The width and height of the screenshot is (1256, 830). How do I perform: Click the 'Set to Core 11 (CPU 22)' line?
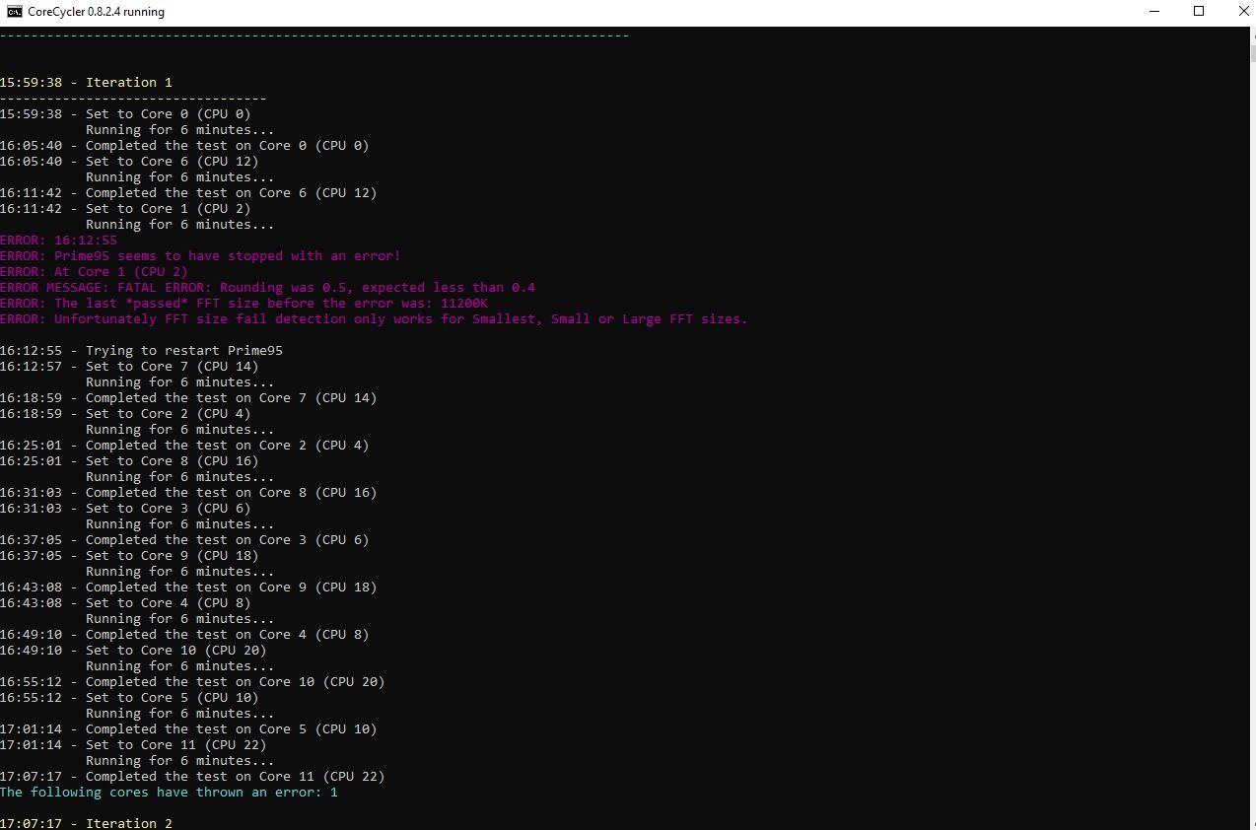(133, 745)
